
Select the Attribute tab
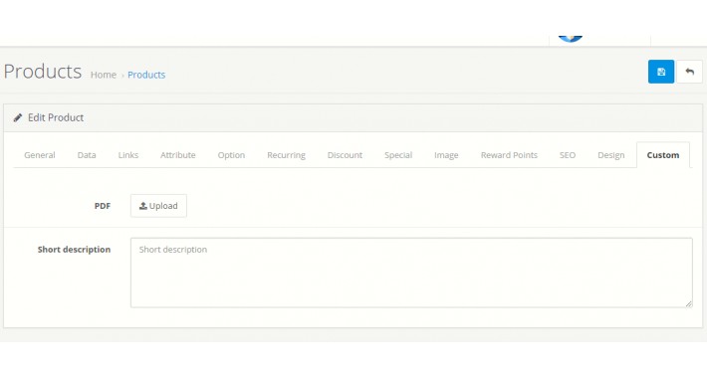(x=177, y=155)
